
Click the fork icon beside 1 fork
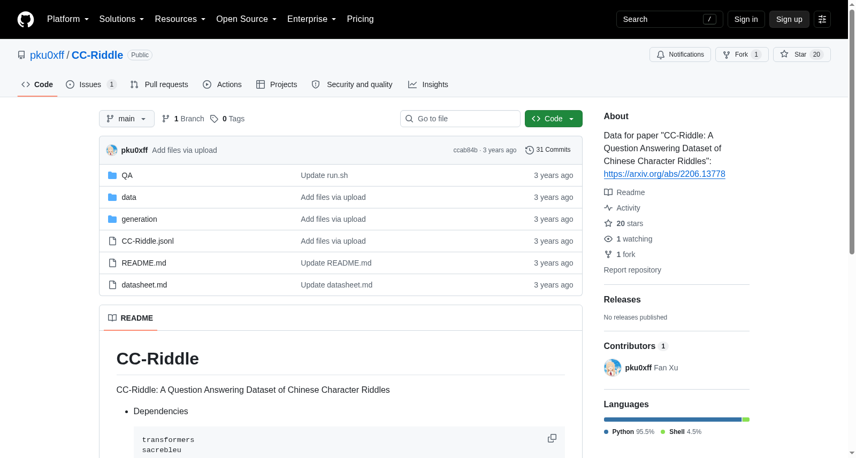pyautogui.click(x=608, y=254)
